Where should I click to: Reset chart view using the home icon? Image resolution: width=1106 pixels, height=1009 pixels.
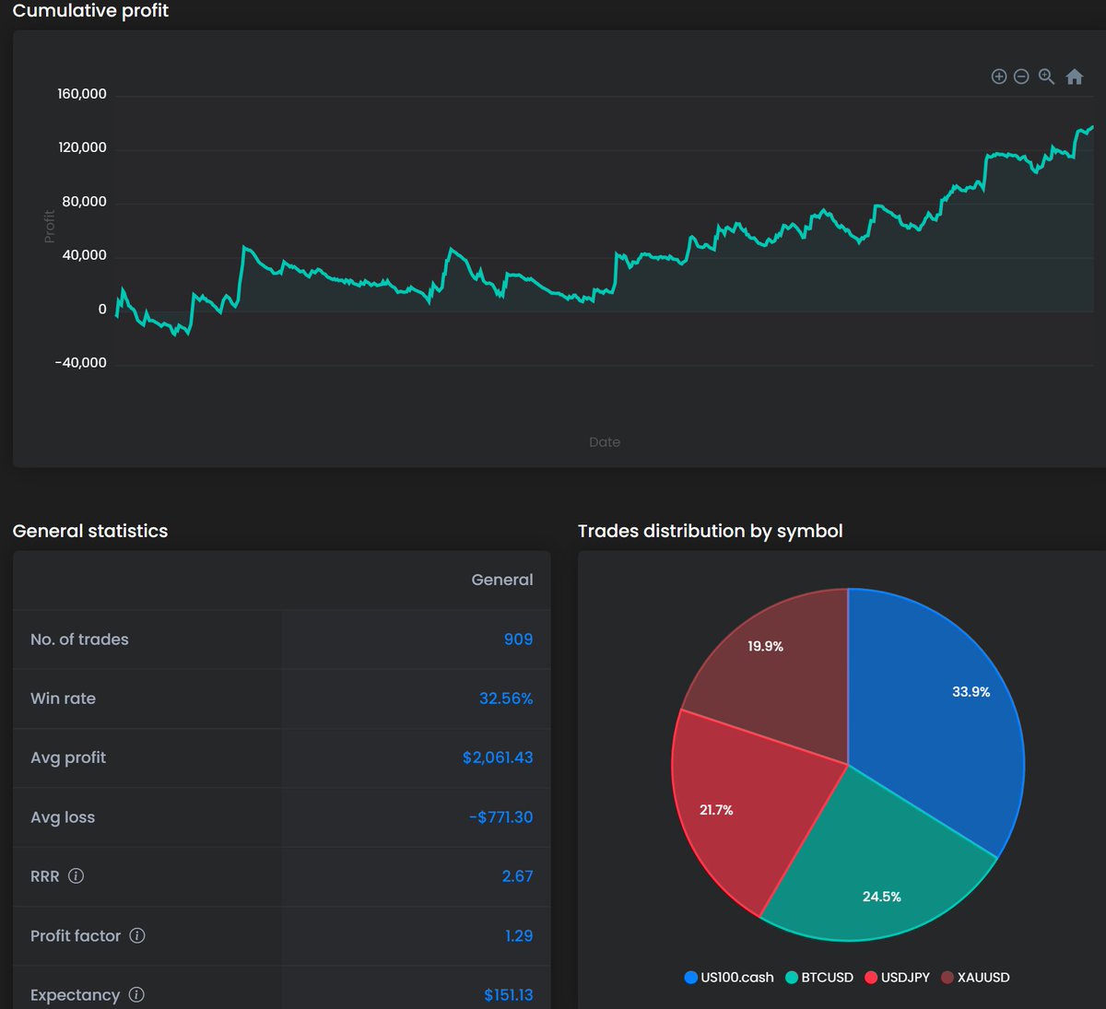pos(1074,76)
